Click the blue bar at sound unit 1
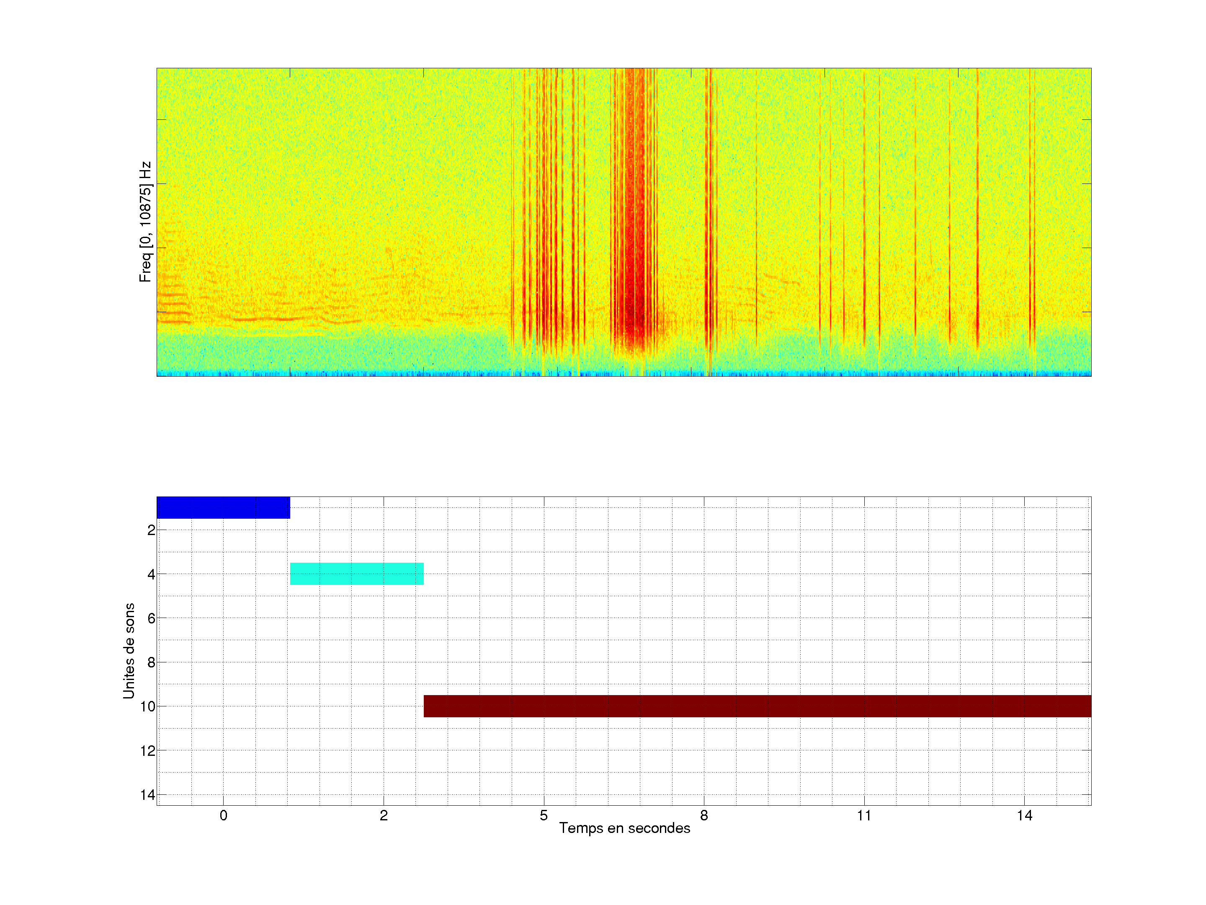 [223, 507]
